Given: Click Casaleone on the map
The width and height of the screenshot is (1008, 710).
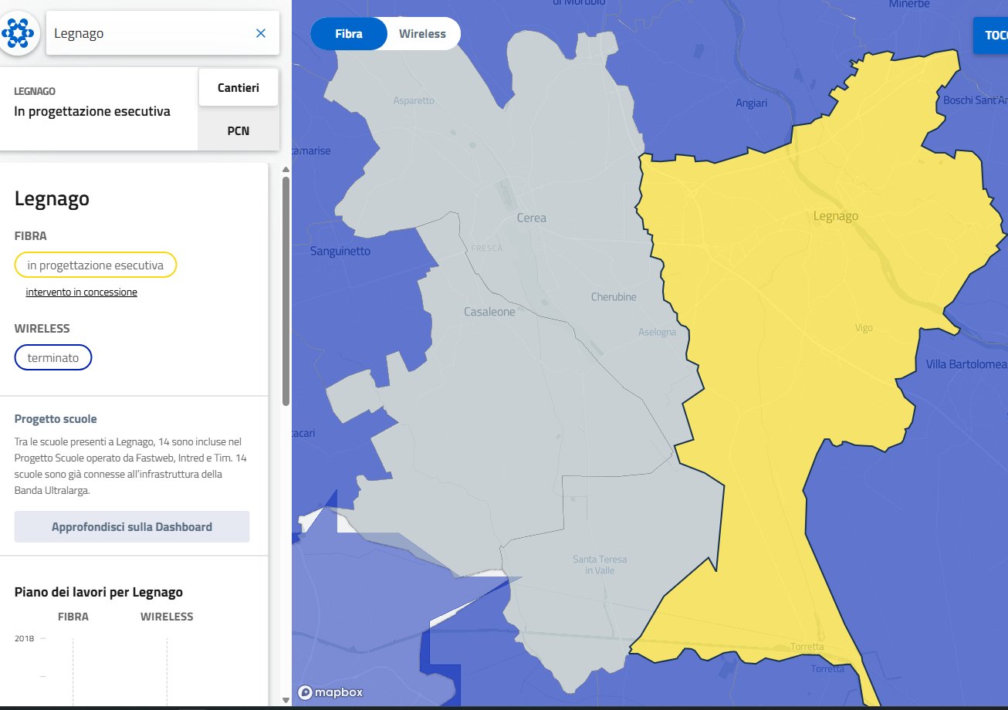Looking at the screenshot, I should coord(489,313).
